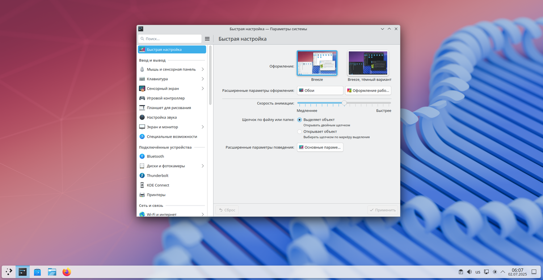Choose the Игровой контроллер gamepad icon
Screen dimensions: 543x280
pos(142,98)
